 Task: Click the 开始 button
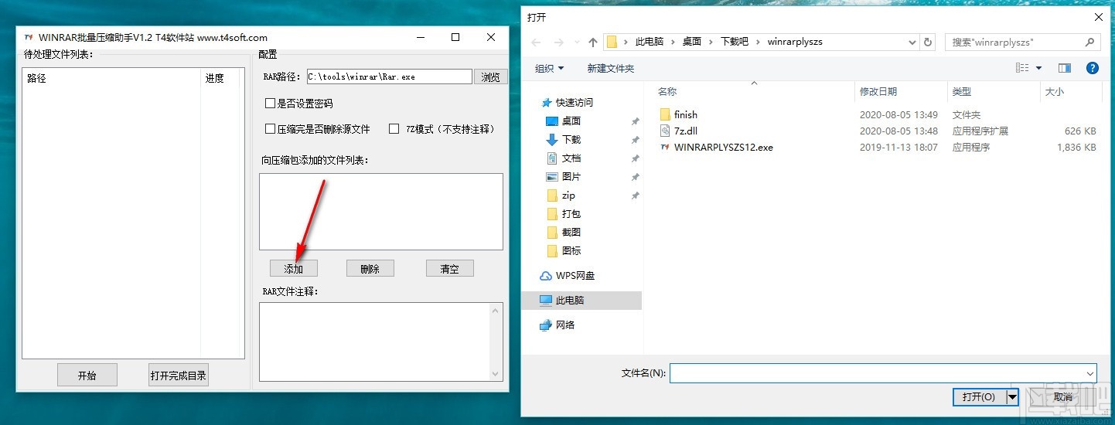[87, 375]
